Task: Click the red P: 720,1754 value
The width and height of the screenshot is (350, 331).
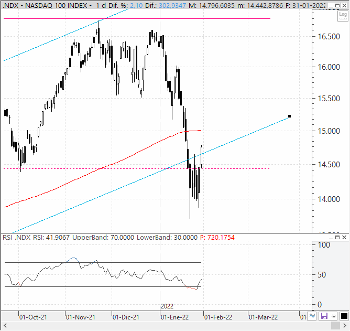Action: pos(217,237)
